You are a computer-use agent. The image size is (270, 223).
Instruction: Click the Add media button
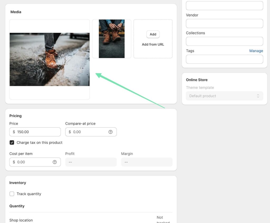click(153, 34)
